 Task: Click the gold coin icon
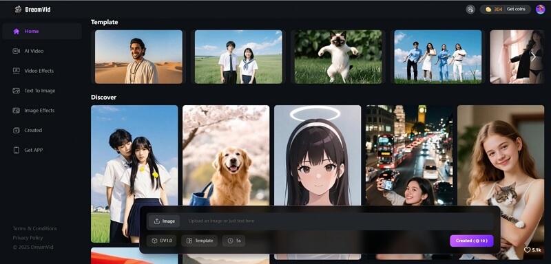[488, 10]
